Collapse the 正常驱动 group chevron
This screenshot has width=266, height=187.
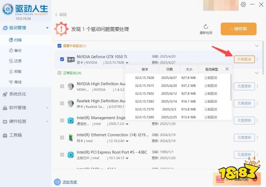[257, 73]
